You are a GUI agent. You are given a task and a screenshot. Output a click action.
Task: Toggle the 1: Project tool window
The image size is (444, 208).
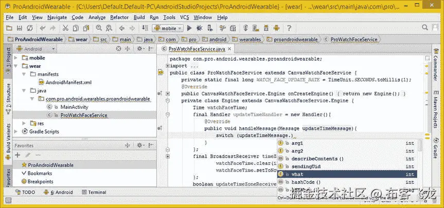[8, 61]
